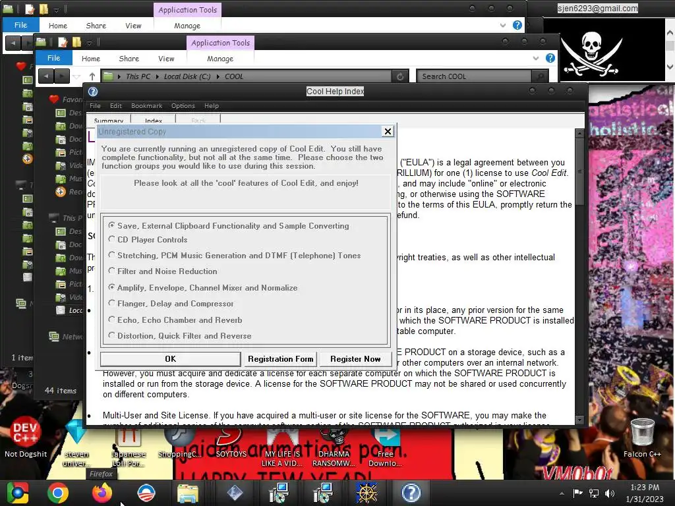Show hidden system tray icons arrow

tap(562, 493)
